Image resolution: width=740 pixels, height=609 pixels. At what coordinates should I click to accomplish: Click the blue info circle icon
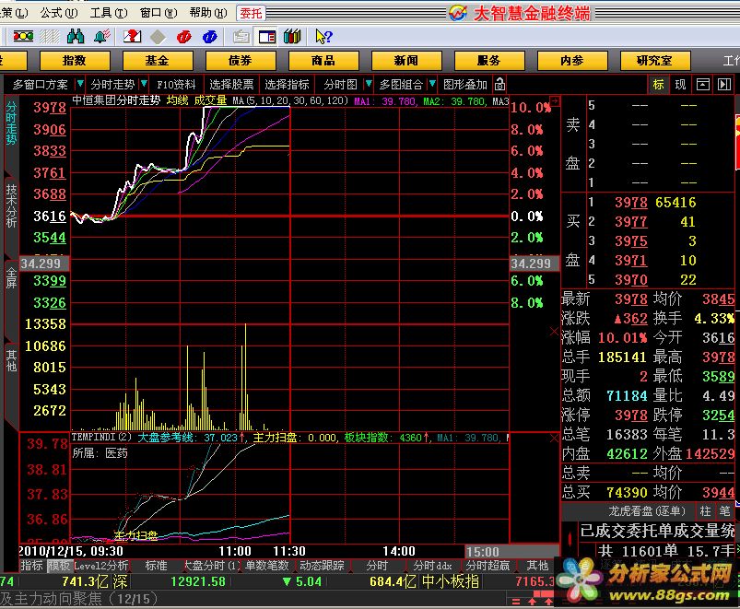pyautogui.click(x=209, y=37)
